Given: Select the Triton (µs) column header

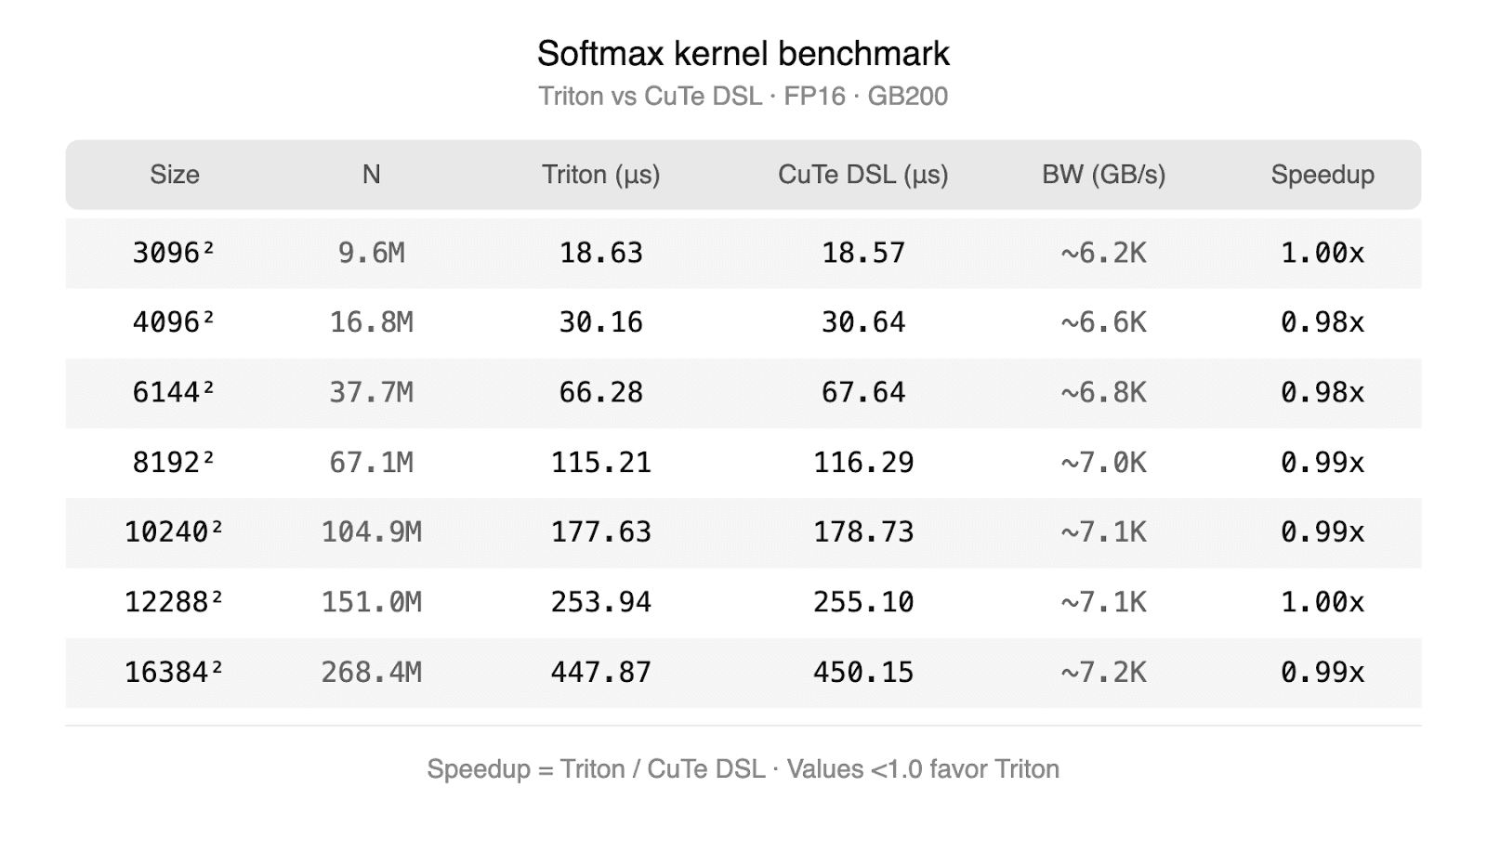Looking at the screenshot, I should pos(600,175).
